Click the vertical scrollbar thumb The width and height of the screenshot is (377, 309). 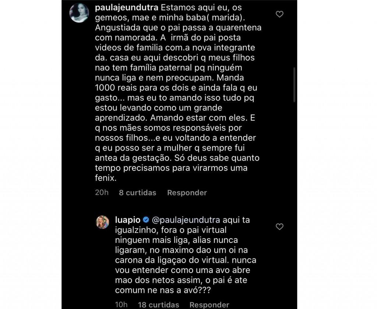click(294, 85)
